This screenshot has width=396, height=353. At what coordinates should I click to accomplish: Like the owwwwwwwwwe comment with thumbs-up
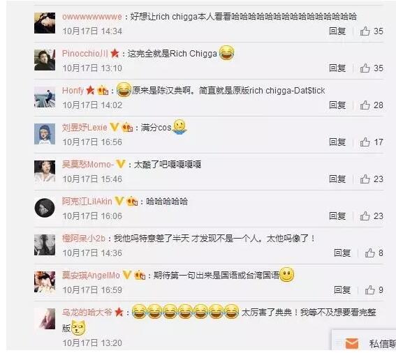click(365, 31)
